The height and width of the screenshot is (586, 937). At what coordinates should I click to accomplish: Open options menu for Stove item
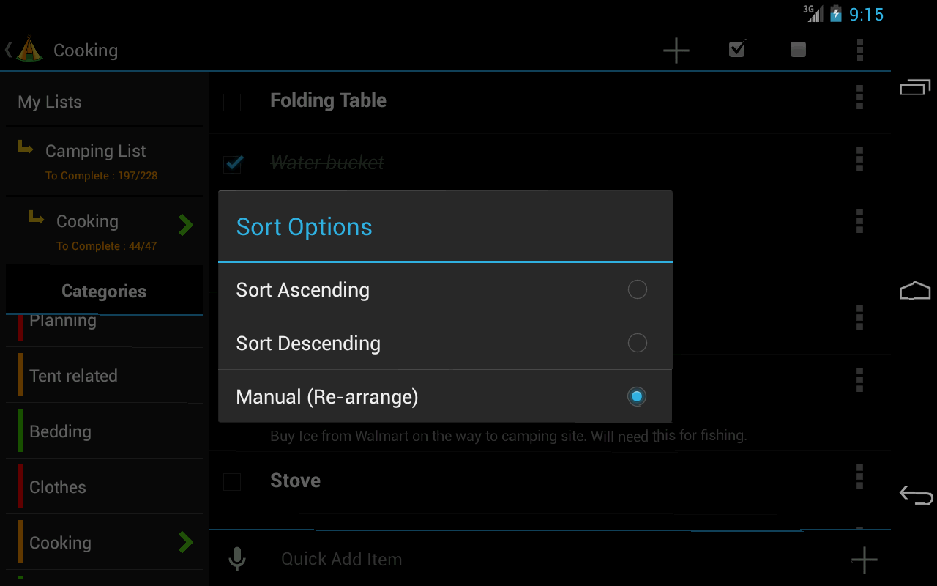pos(859,477)
